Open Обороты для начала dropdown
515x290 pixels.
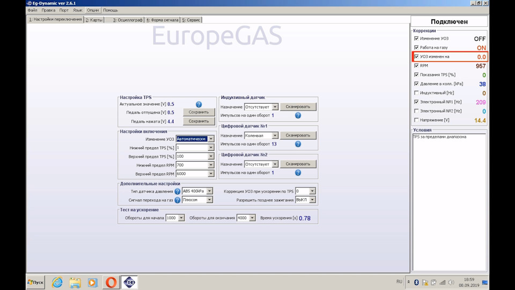click(181, 218)
